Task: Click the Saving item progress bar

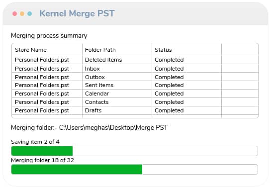Action: (135, 151)
